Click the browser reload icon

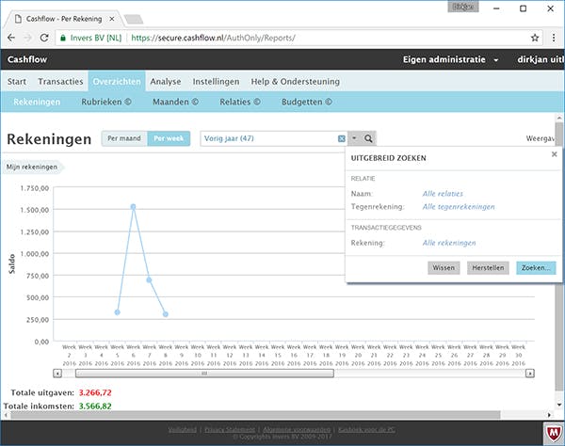point(43,39)
